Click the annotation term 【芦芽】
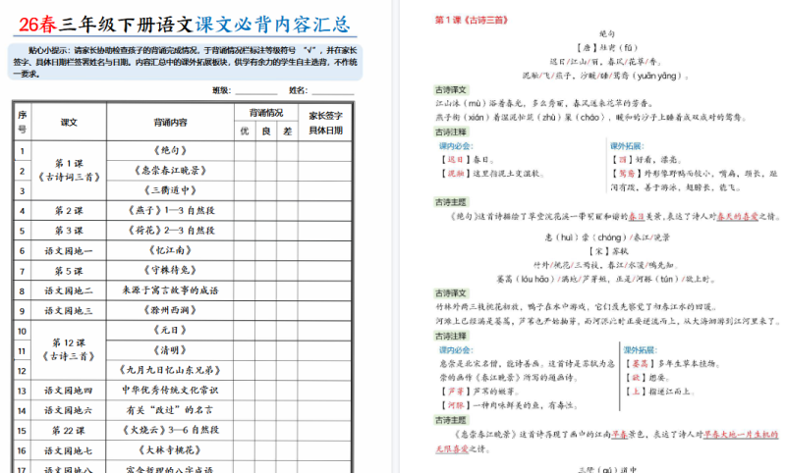This screenshot has width=786, height=473. tap(456, 392)
